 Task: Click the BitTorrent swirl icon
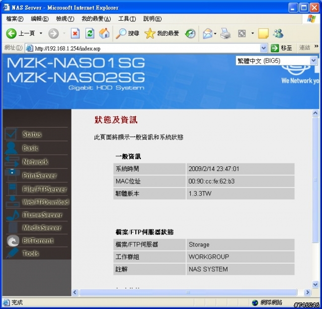[13, 241]
